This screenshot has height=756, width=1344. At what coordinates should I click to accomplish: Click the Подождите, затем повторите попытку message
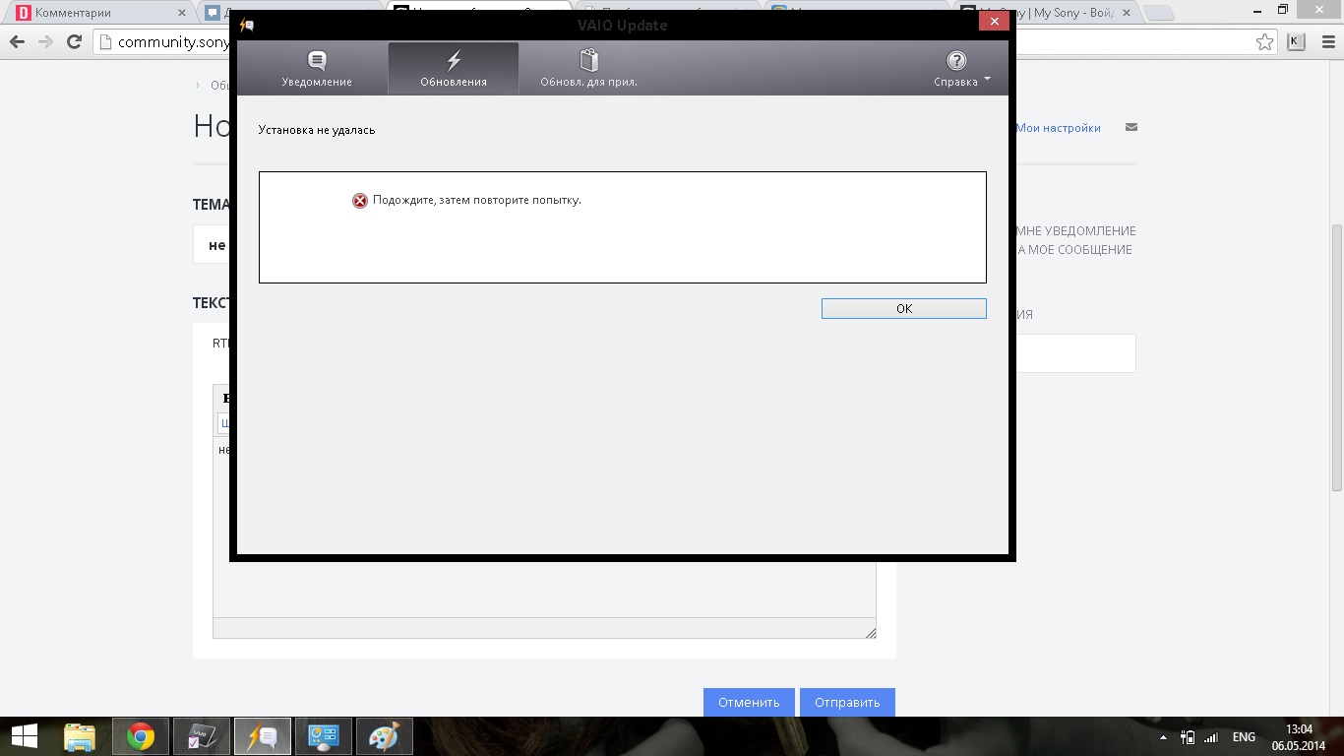click(x=477, y=200)
